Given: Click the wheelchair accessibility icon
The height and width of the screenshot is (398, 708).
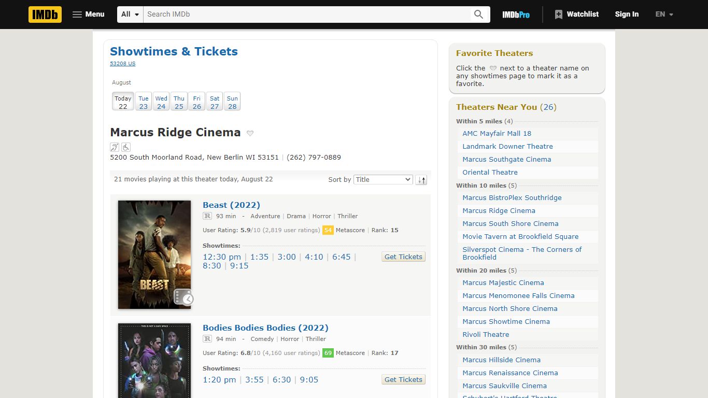Looking at the screenshot, I should [x=126, y=147].
